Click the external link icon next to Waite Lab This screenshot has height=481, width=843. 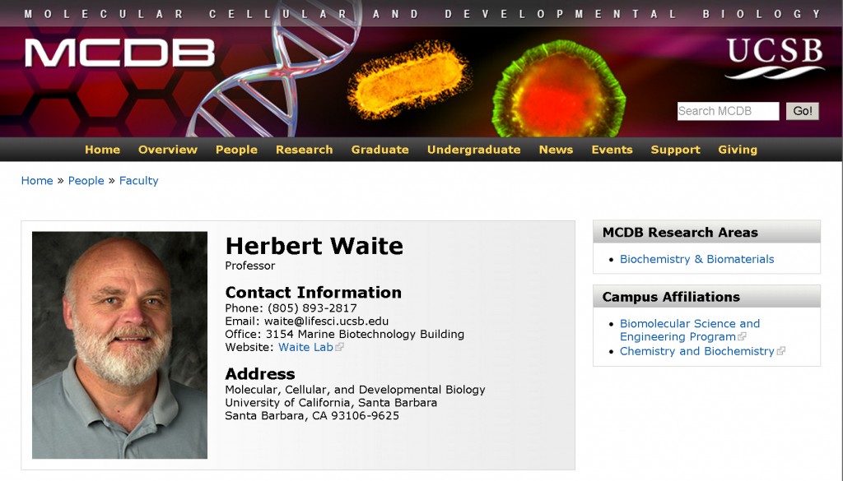click(339, 347)
